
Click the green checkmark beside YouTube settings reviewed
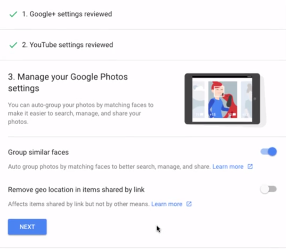[13, 45]
